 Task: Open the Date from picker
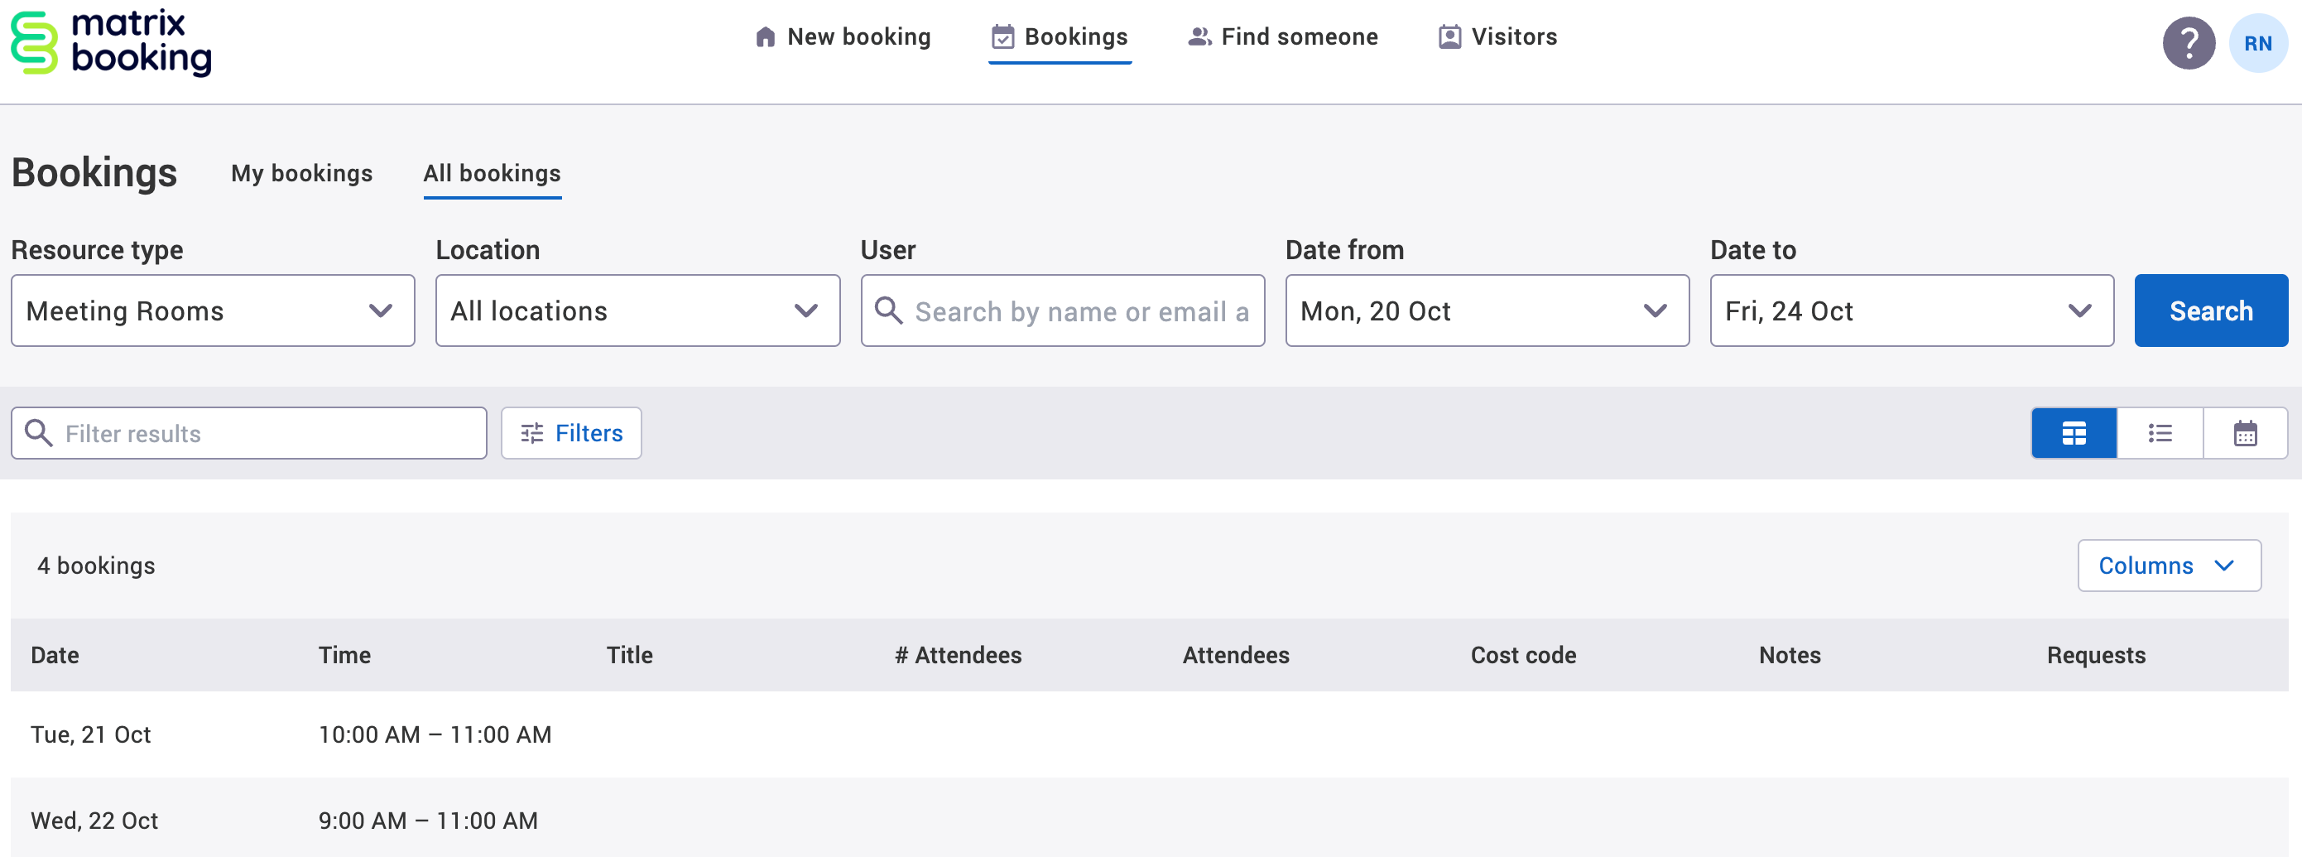tap(1486, 310)
